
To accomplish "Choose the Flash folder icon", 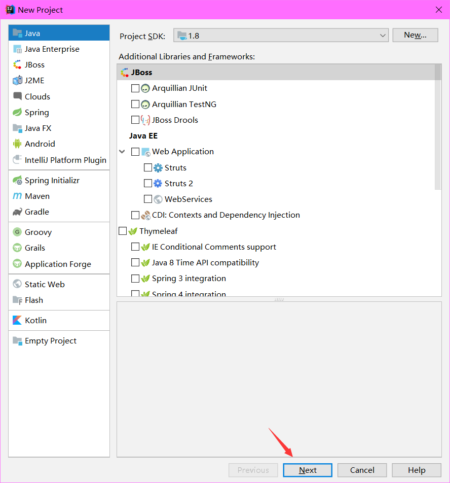I will (17, 300).
